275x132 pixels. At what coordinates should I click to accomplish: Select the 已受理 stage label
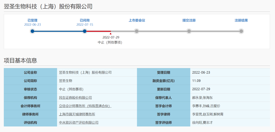point(32,20)
